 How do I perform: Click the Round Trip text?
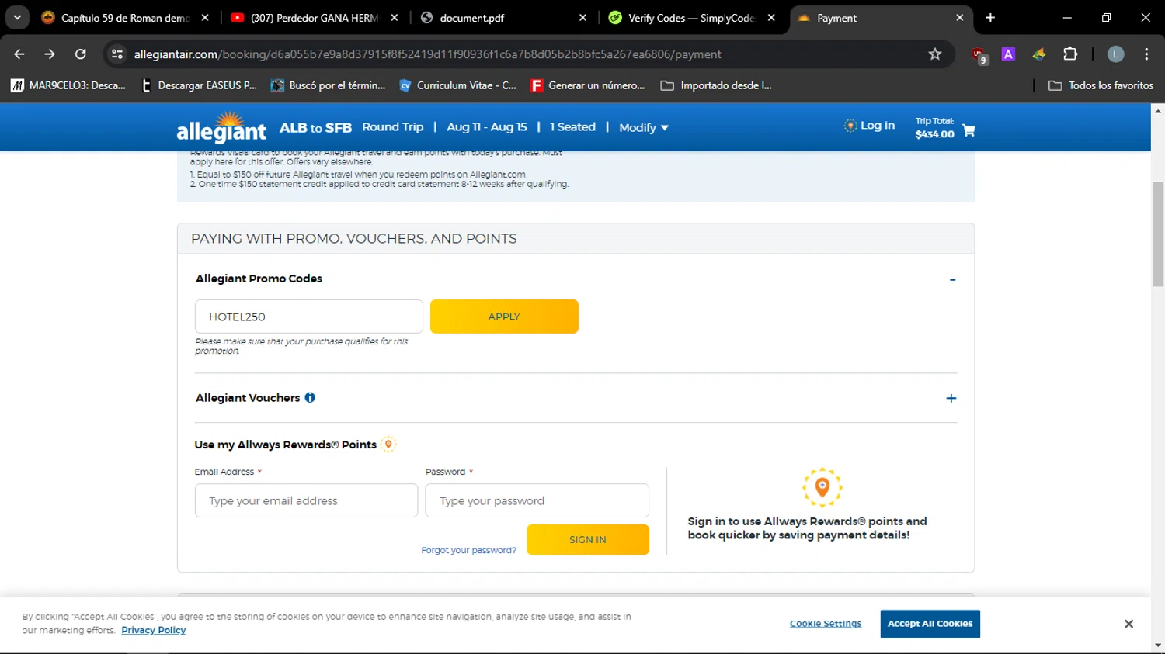tap(393, 127)
